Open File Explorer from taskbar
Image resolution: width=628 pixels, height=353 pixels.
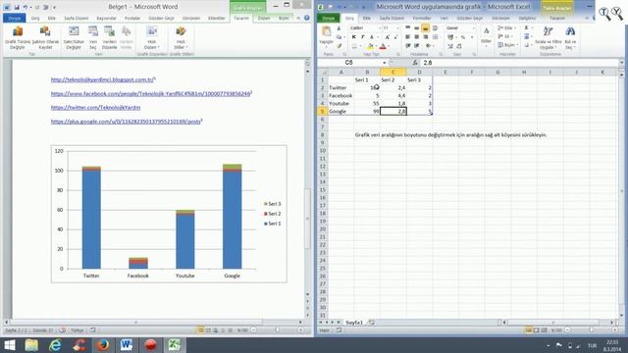pos(31,345)
